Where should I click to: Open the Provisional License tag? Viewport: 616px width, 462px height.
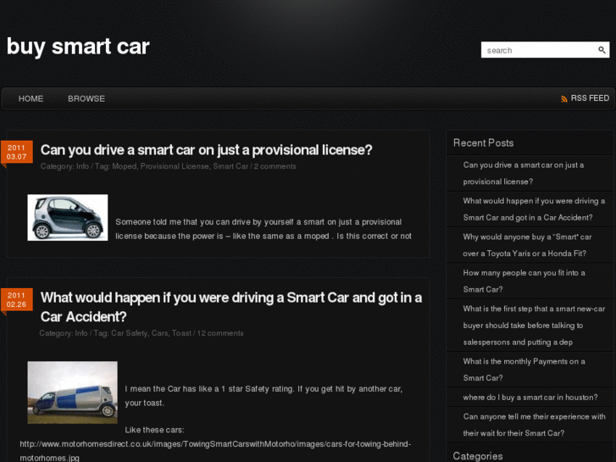pyautogui.click(x=175, y=166)
